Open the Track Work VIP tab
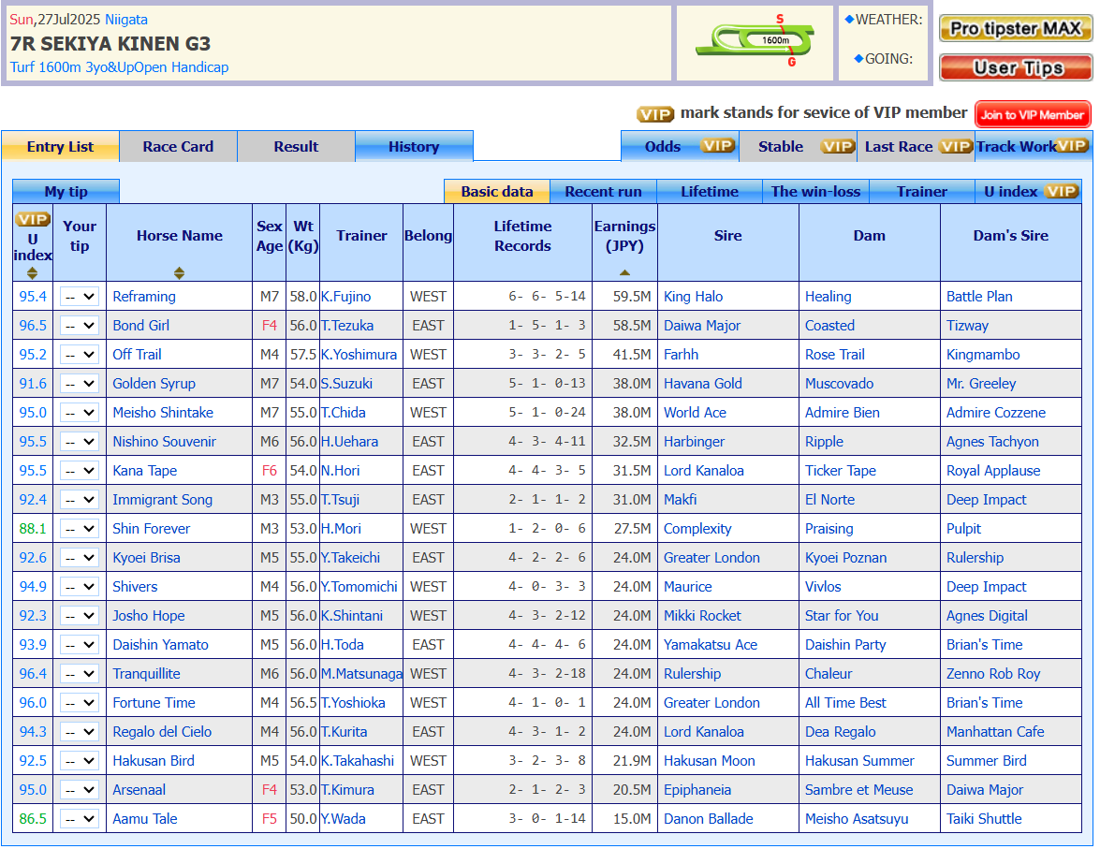Image resolution: width=1100 pixels, height=849 pixels. pos(1034,147)
